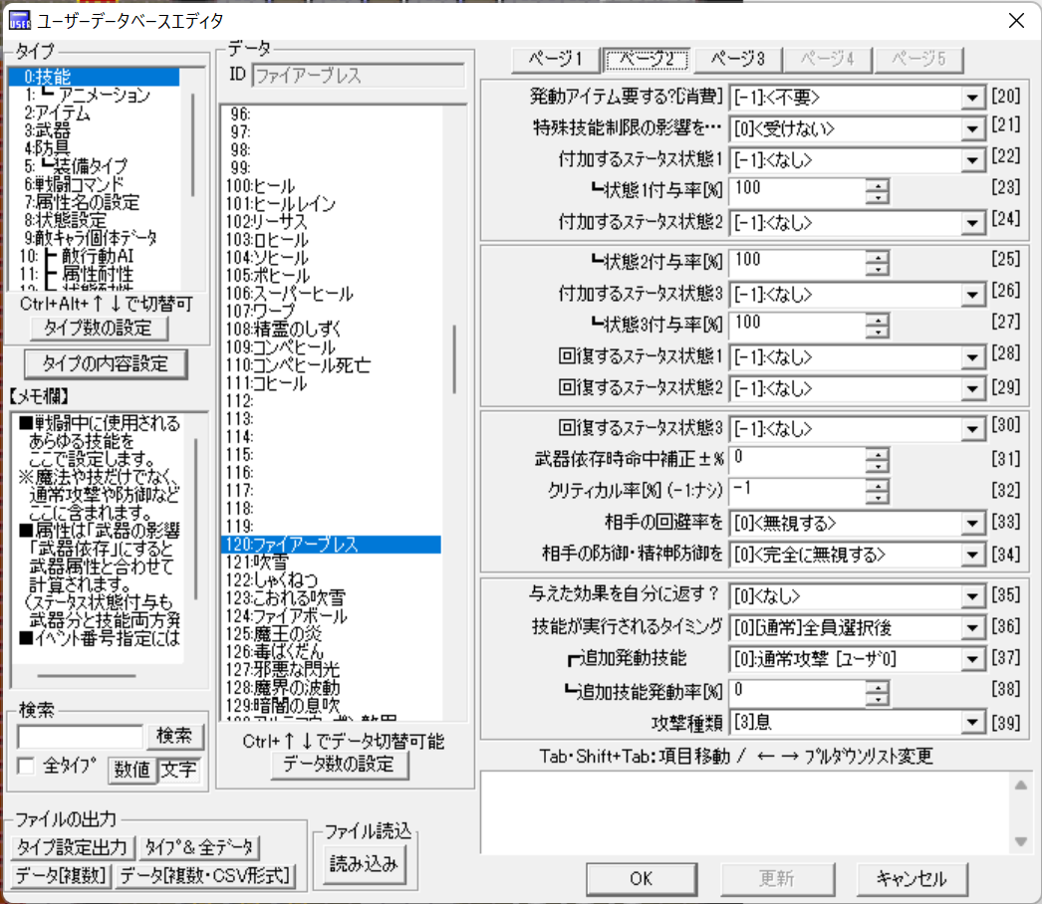Decrease クリティカル率 stepper value
Screen dimensions: 1042x904
[x=878, y=498]
